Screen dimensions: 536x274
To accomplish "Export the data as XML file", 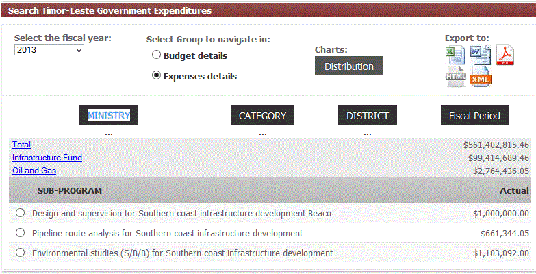I will click(x=481, y=77).
